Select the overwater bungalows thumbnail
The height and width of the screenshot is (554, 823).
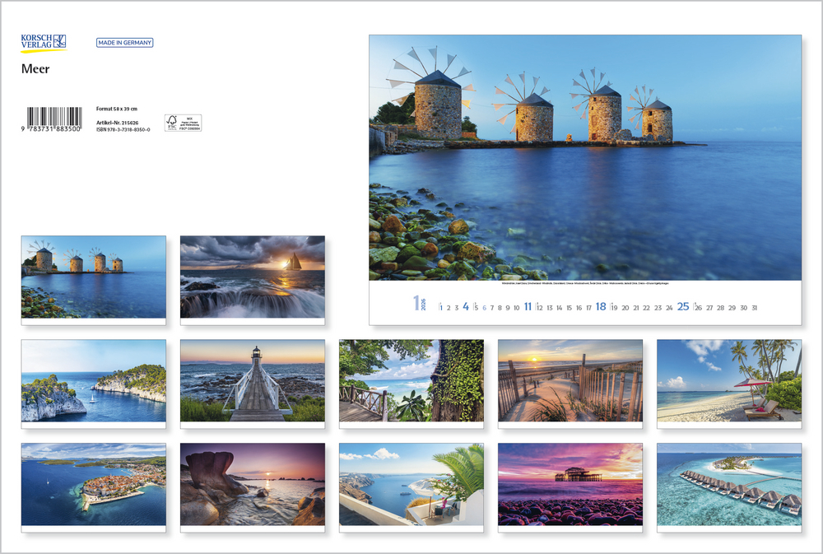[x=728, y=484]
